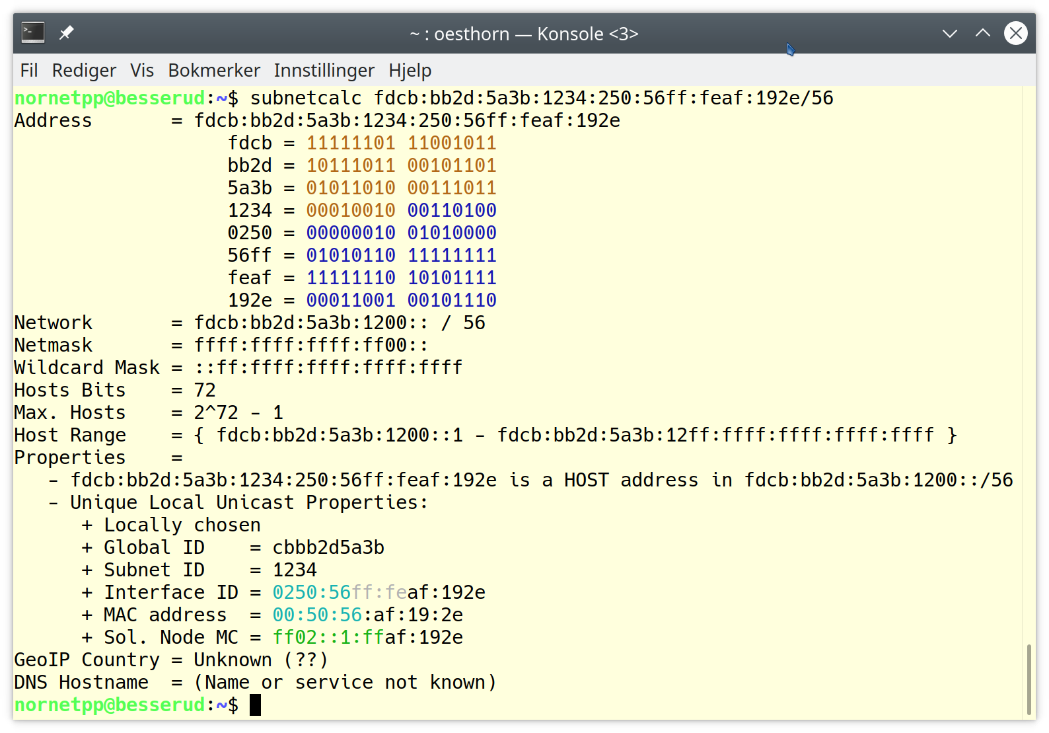Click the Konsole terminal icon in title bar

[x=33, y=32]
